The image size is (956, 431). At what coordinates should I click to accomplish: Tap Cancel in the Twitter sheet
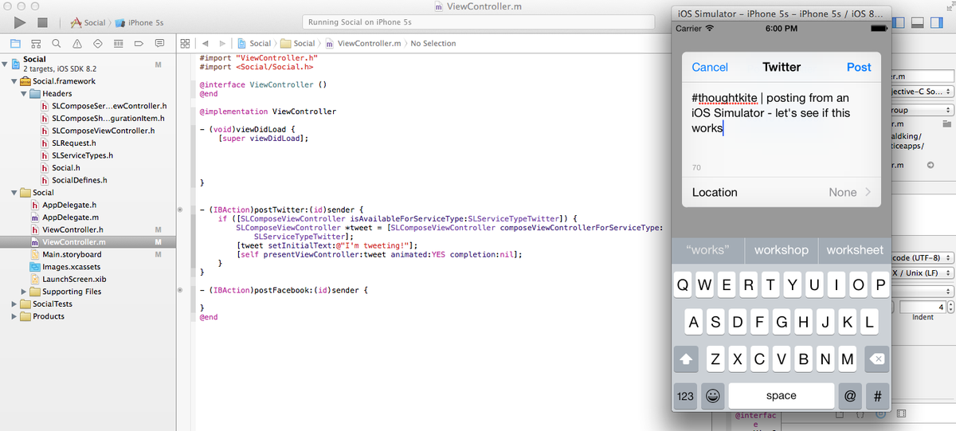[710, 68]
